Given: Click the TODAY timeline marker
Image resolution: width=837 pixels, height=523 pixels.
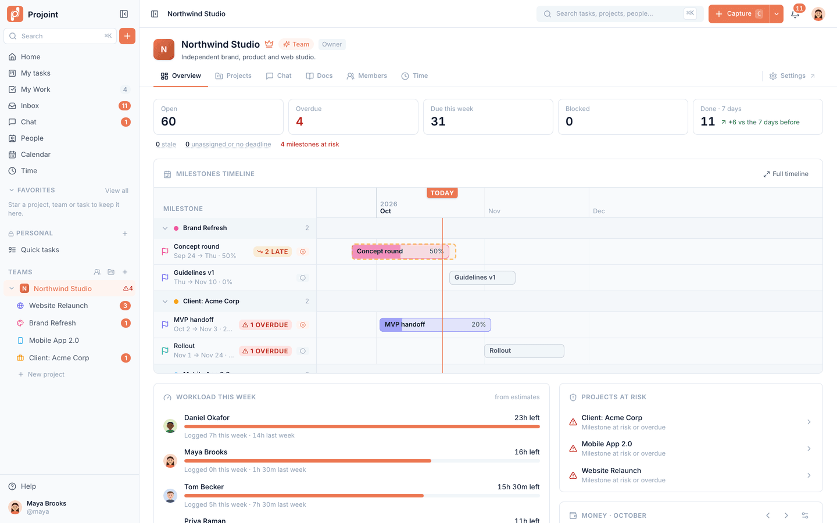Looking at the screenshot, I should (x=442, y=193).
